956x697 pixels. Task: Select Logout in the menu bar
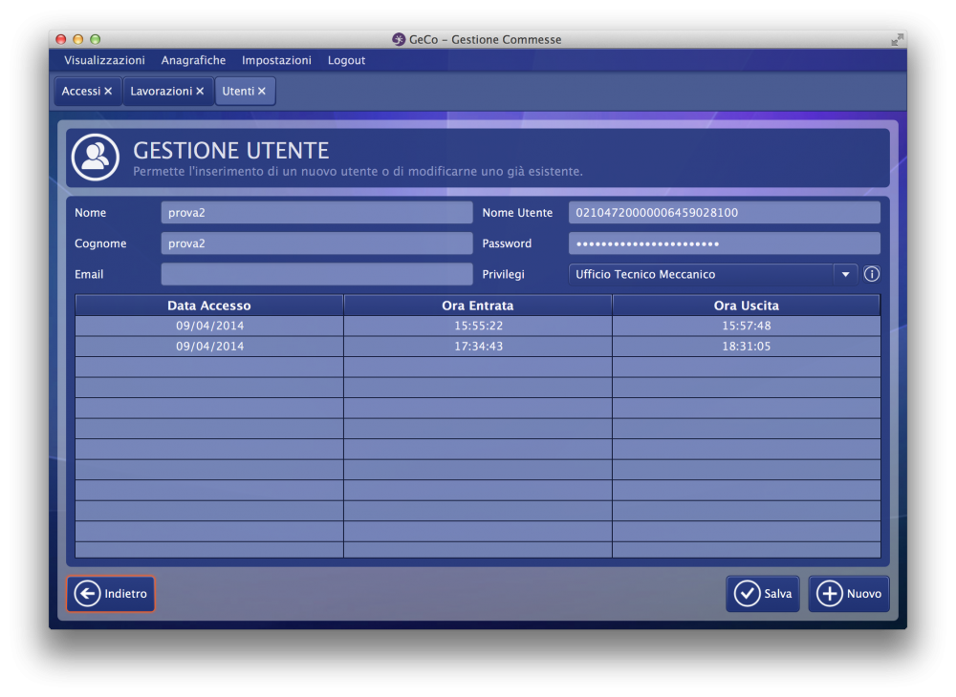click(x=346, y=60)
